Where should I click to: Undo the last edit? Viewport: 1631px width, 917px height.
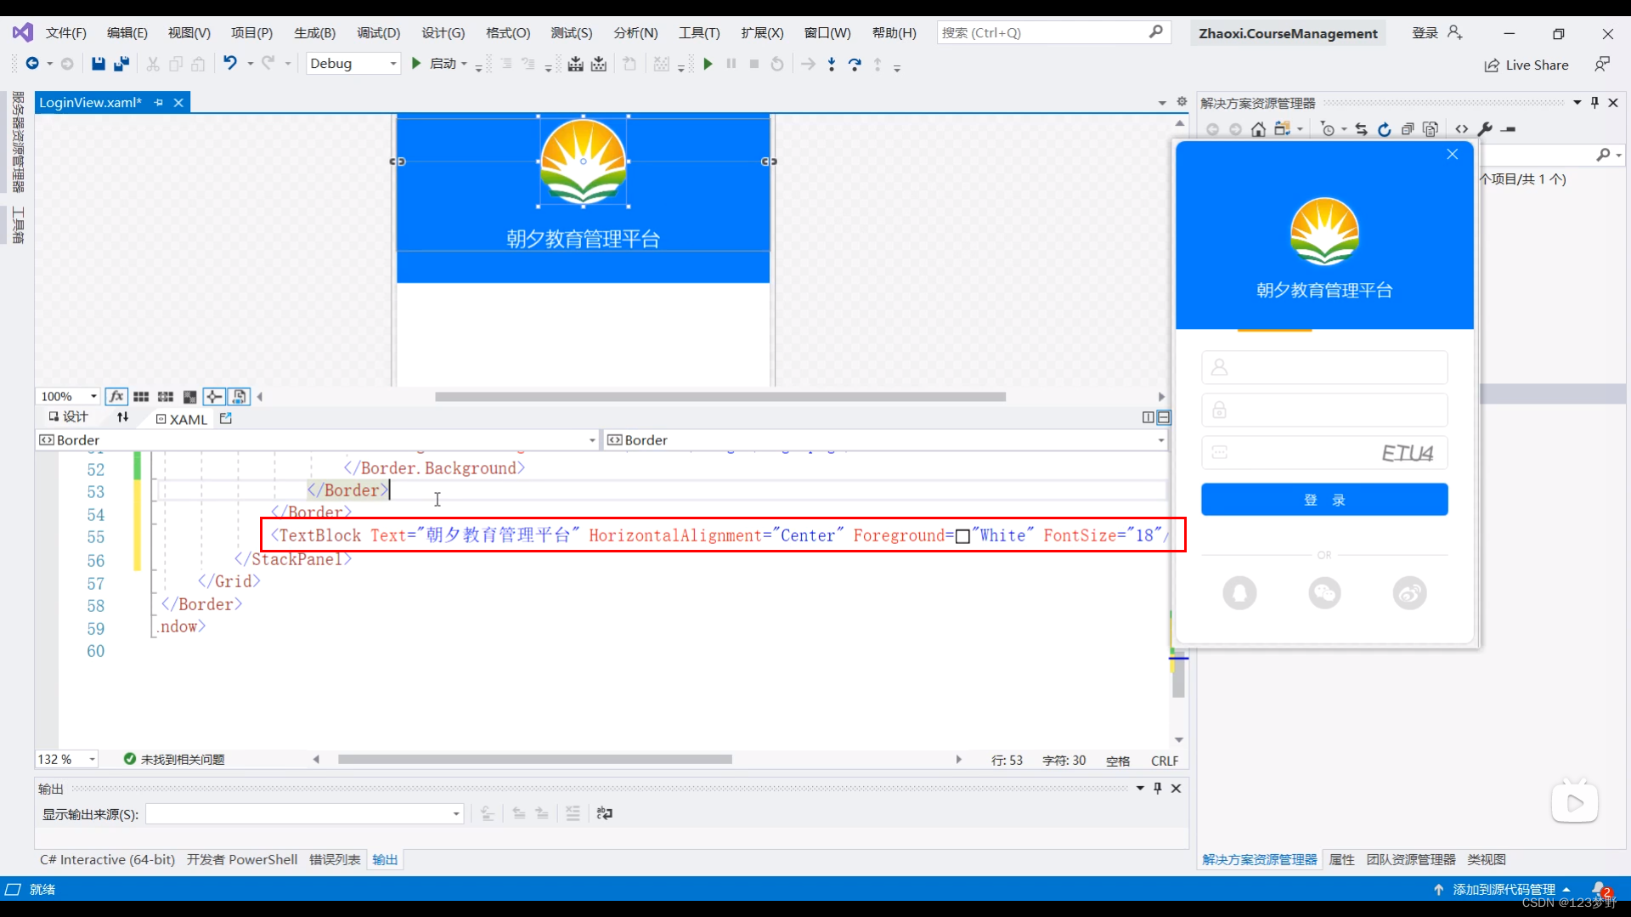coord(230,63)
